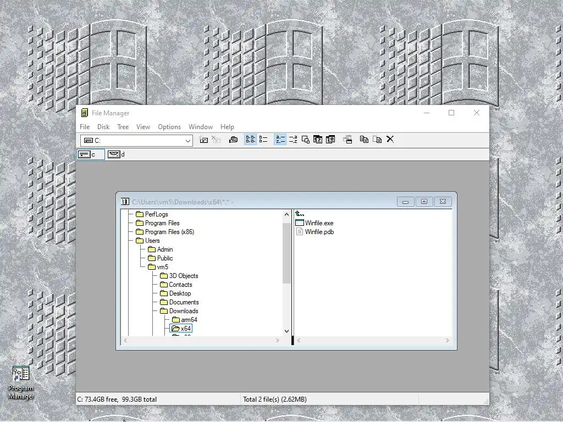This screenshot has height=422, width=563.
Task: Click the Winfile.exe application icon
Action: [300, 223]
